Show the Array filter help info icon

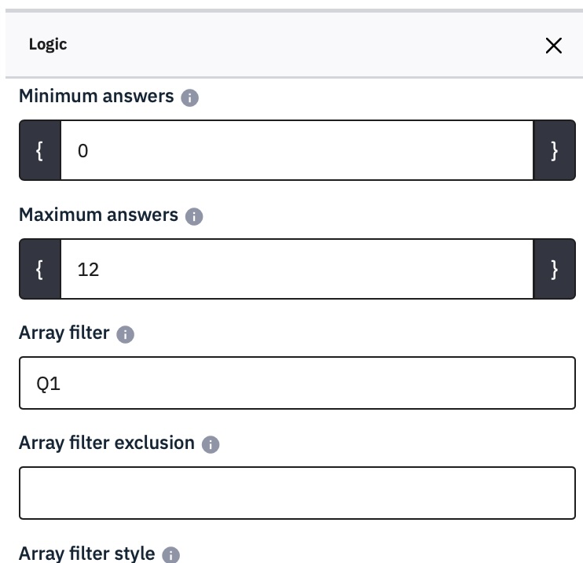(125, 334)
